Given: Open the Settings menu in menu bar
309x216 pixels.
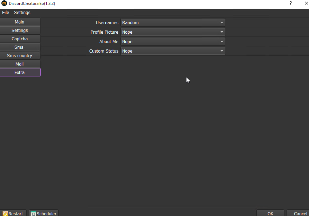Looking at the screenshot, I should [x=22, y=12].
